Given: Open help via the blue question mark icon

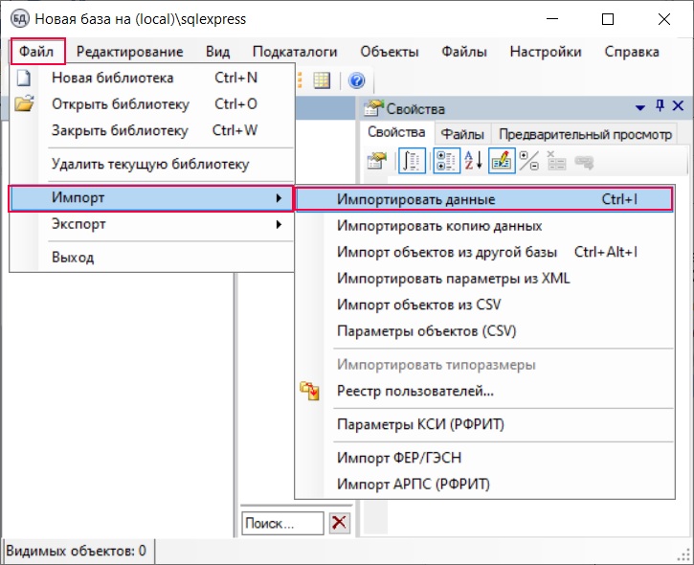Looking at the screenshot, I should click(x=357, y=80).
